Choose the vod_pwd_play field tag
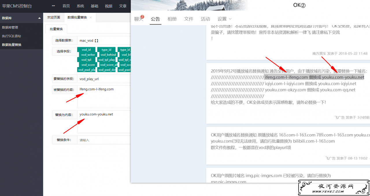Viewport: 370px width, 196px height. tap(86, 70)
